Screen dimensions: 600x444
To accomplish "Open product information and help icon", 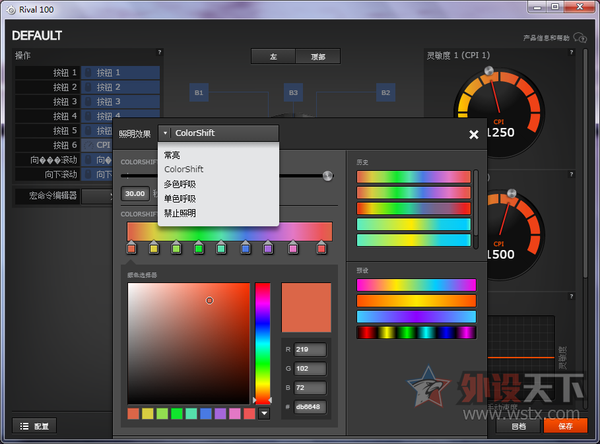I will (x=580, y=38).
